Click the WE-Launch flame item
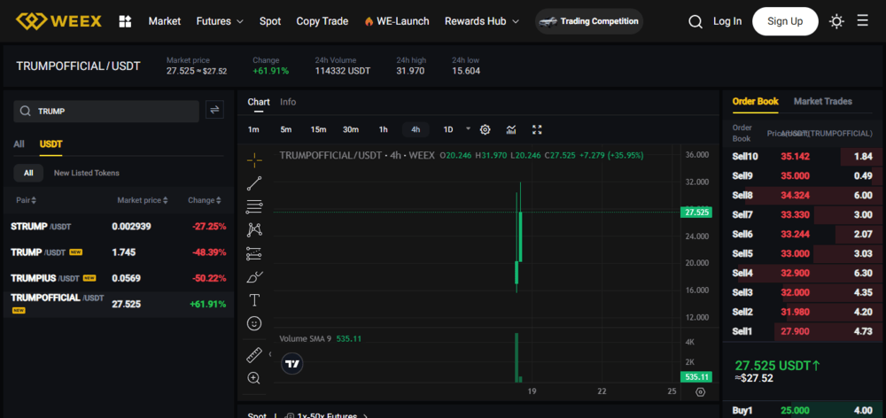Image resolution: width=886 pixels, height=418 pixels. click(397, 21)
